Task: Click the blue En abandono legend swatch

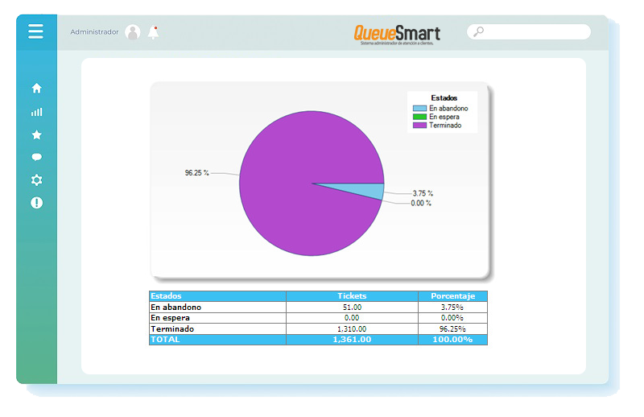Action: [x=419, y=108]
